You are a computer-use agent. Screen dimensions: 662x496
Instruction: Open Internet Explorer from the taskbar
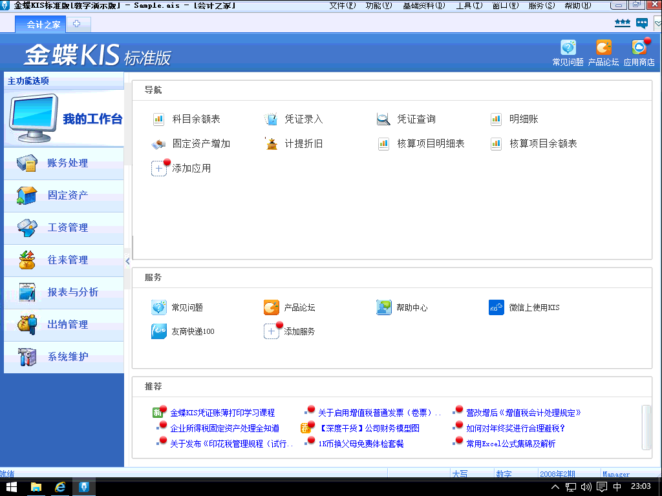pos(60,487)
